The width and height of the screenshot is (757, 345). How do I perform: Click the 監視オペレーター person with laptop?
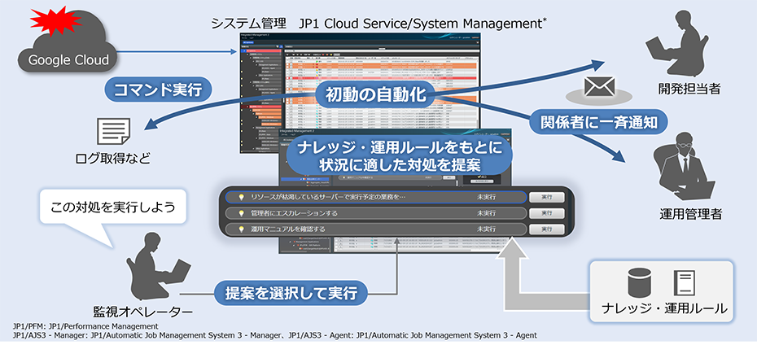[x=157, y=268]
